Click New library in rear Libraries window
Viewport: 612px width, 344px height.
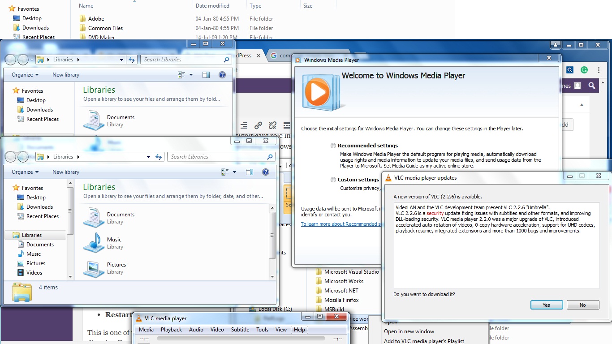click(x=66, y=75)
